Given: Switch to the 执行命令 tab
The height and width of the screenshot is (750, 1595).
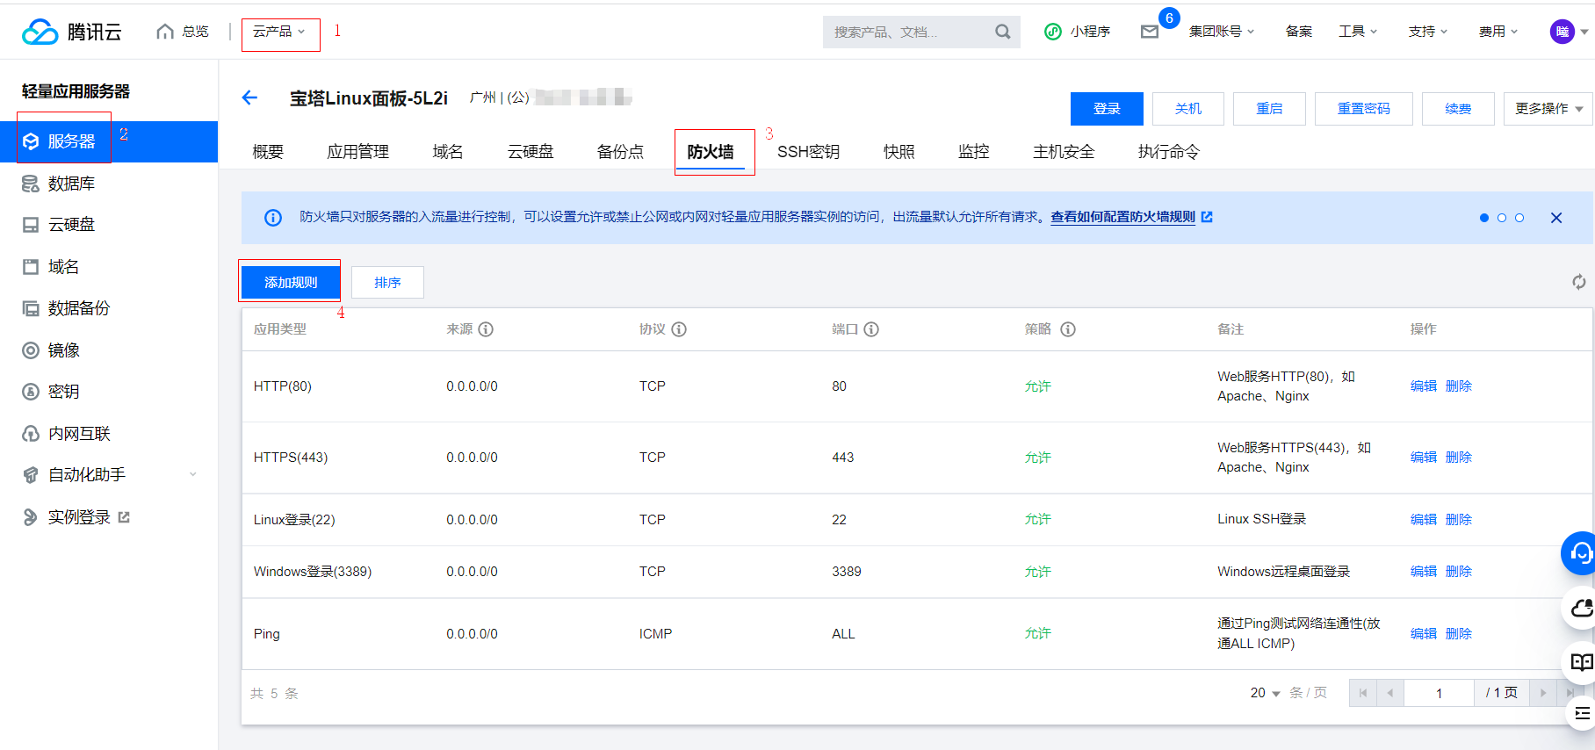Looking at the screenshot, I should point(1168,152).
